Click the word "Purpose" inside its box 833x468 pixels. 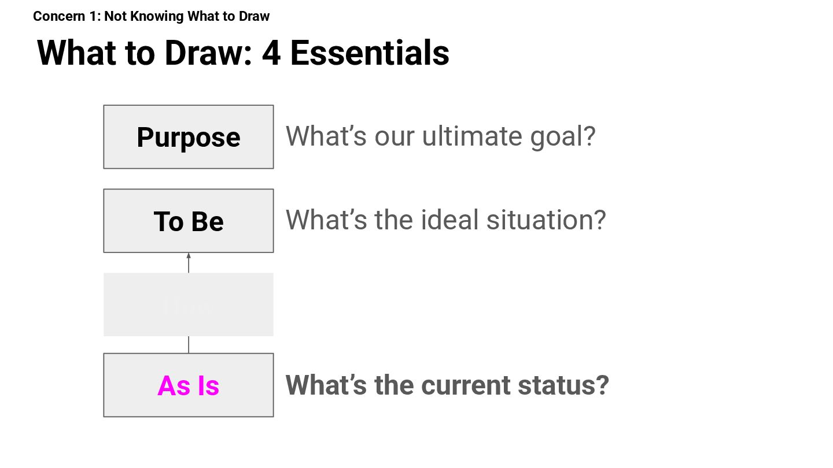pyautogui.click(x=189, y=138)
